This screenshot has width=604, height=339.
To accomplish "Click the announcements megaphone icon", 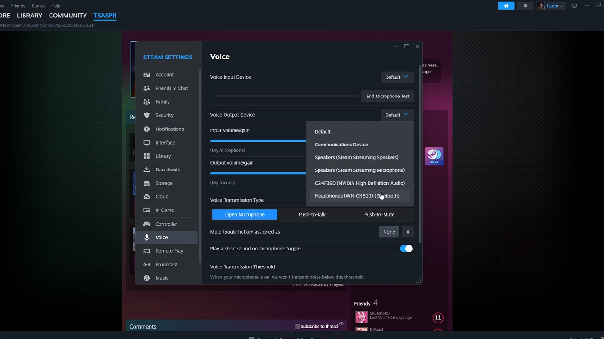I will [506, 6].
